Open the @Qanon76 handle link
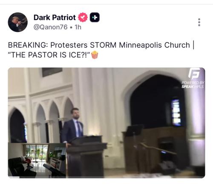213x186 pixels. 51,27
